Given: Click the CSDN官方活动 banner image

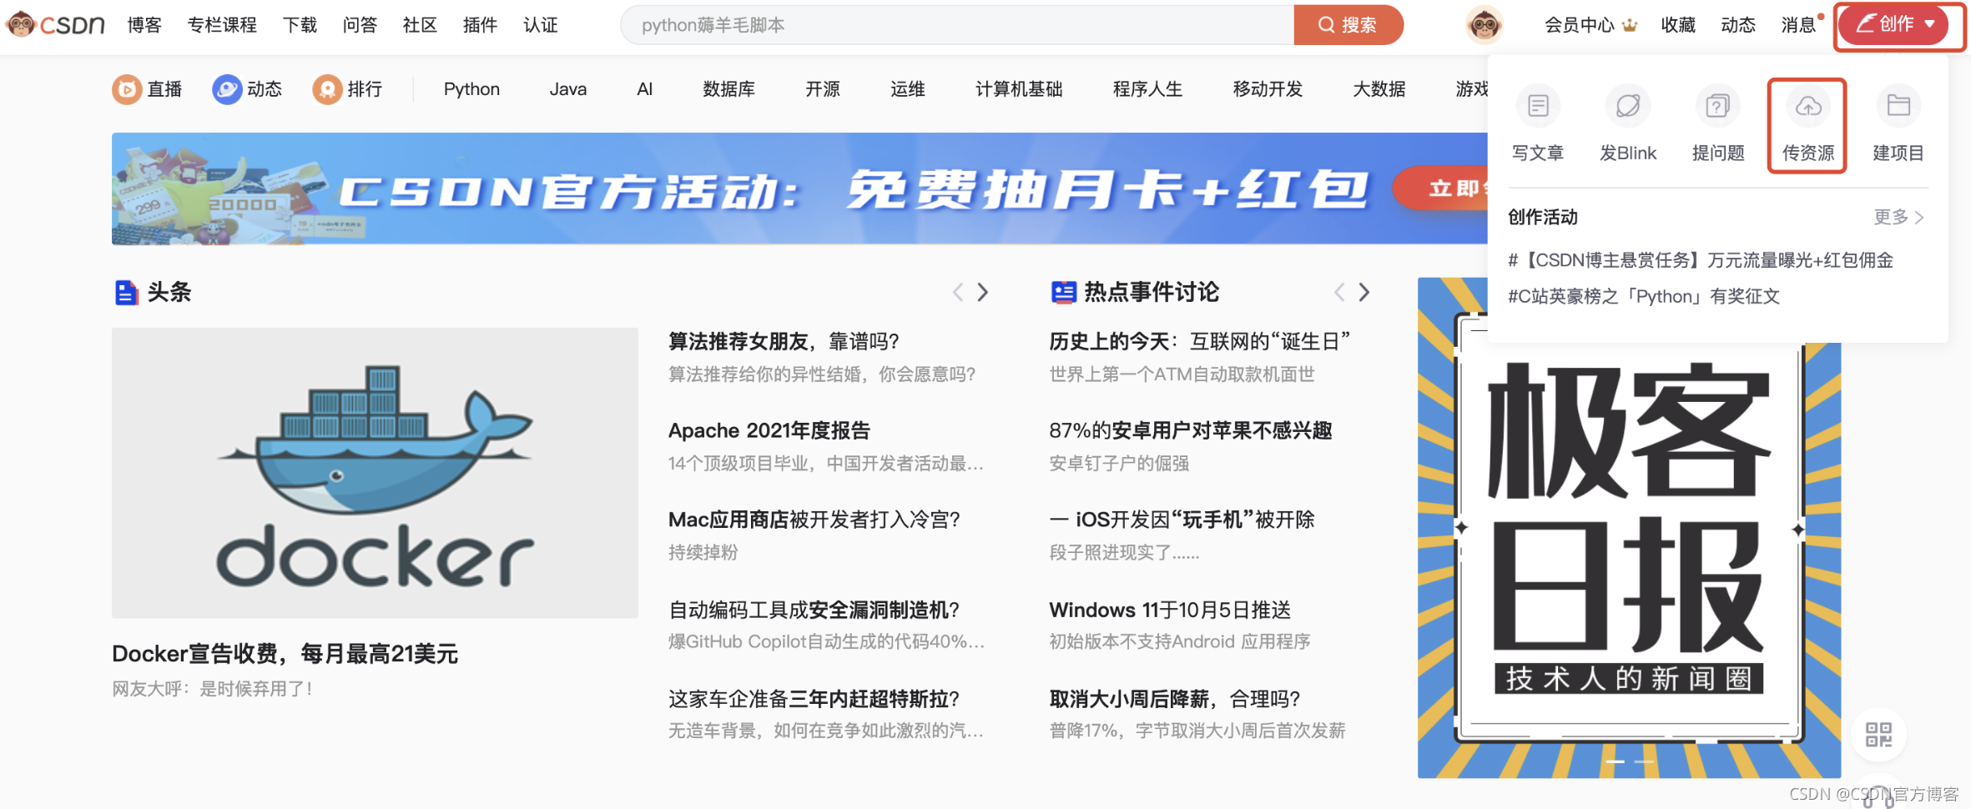Looking at the screenshot, I should tap(799, 188).
